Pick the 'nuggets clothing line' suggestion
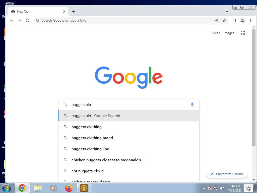This screenshot has height=193, width=257. [x=129, y=149]
